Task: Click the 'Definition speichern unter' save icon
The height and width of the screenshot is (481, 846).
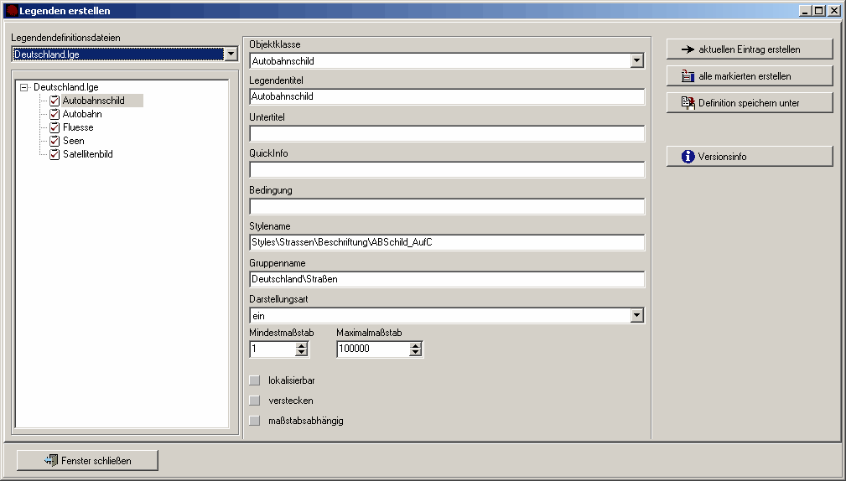Action: (688, 103)
